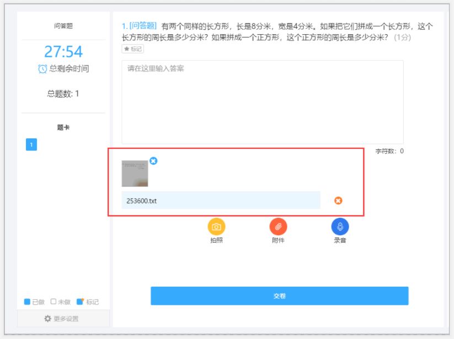Click the [问答题] question label
454x339 pixels.
pyautogui.click(x=143, y=26)
